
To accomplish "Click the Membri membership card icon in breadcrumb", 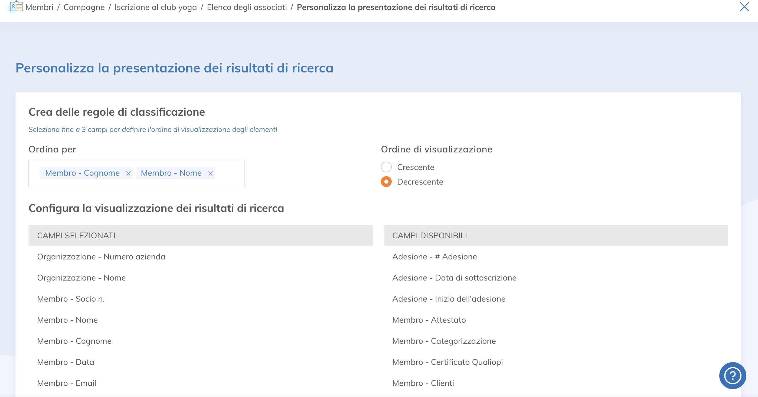I will [x=16, y=7].
